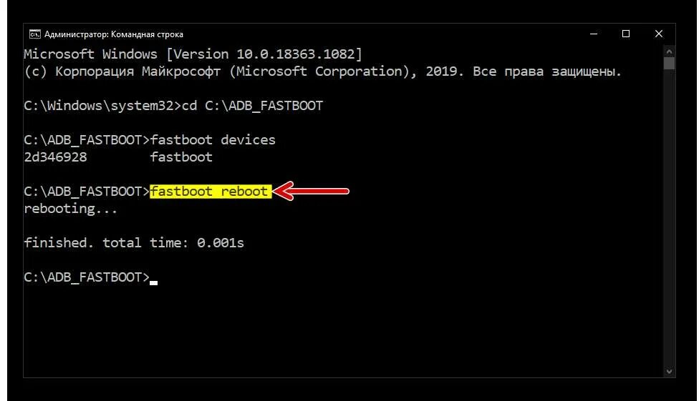This screenshot has height=401, width=699.
Task: Close the Administrator Command Prompt window
Action: pyautogui.click(x=658, y=34)
